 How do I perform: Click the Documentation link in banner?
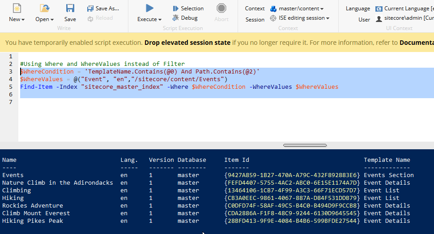416,43
